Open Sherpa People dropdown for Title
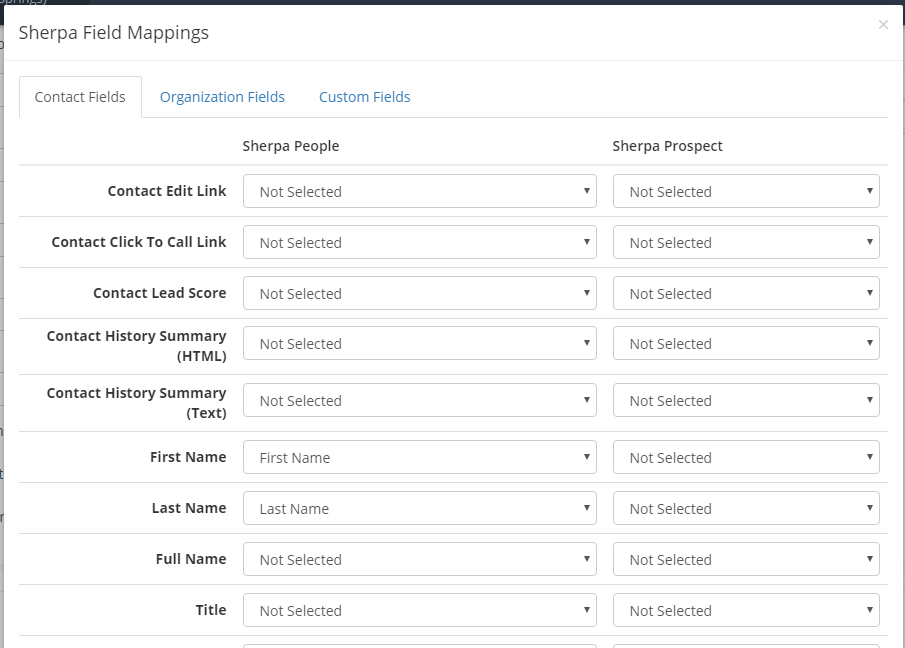 [x=420, y=610]
